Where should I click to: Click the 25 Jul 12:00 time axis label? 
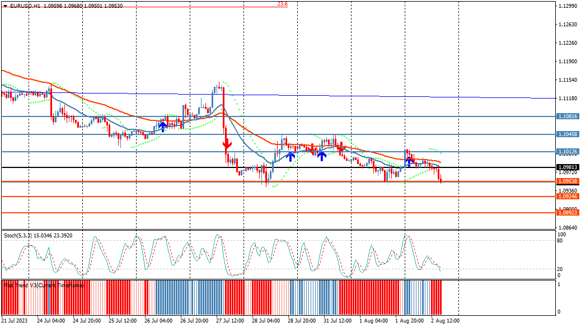pyautogui.click(x=122, y=321)
